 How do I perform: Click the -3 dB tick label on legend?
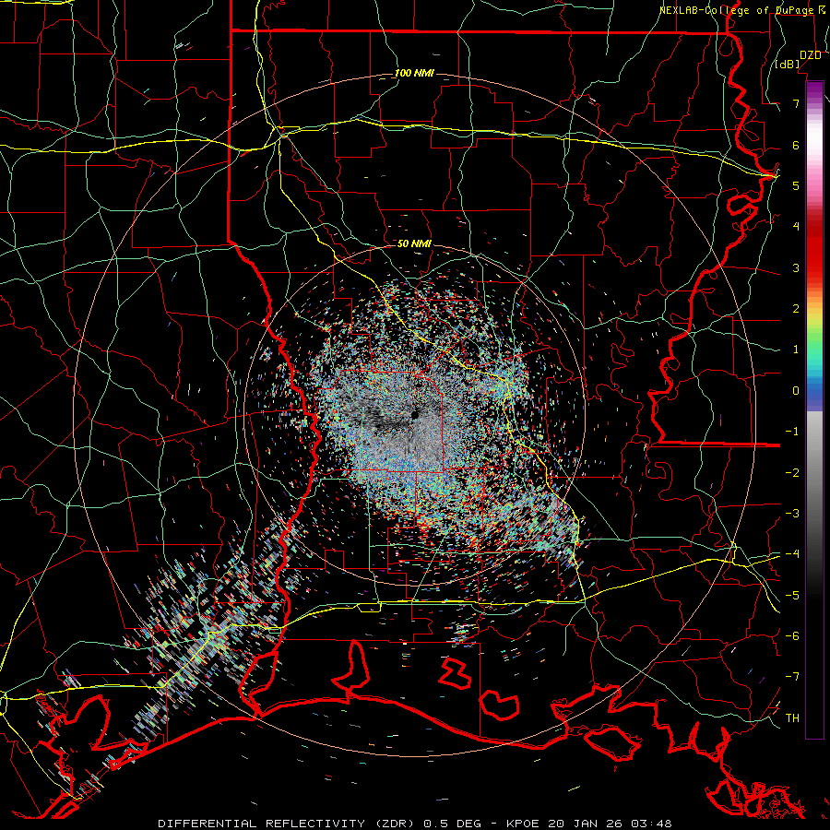(x=792, y=514)
